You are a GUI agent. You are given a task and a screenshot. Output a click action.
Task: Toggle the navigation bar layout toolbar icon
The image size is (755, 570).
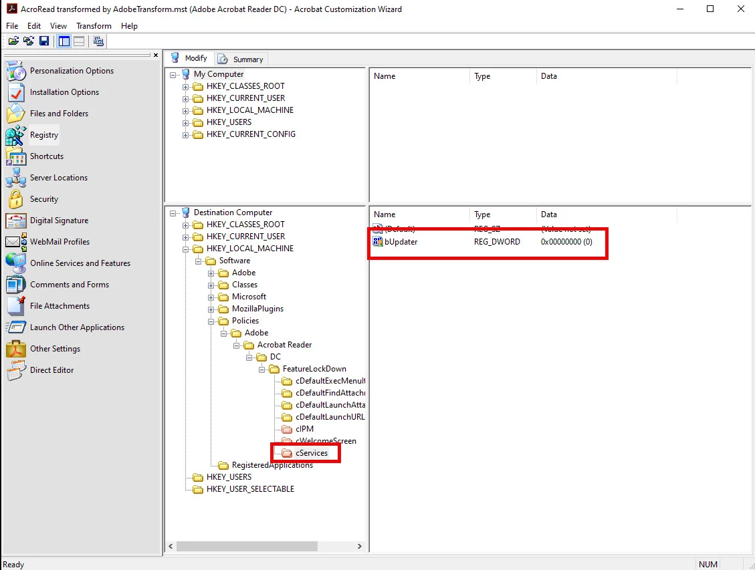pos(64,41)
